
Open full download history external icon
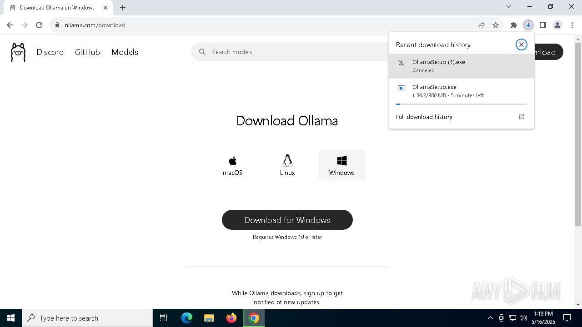[x=522, y=117]
